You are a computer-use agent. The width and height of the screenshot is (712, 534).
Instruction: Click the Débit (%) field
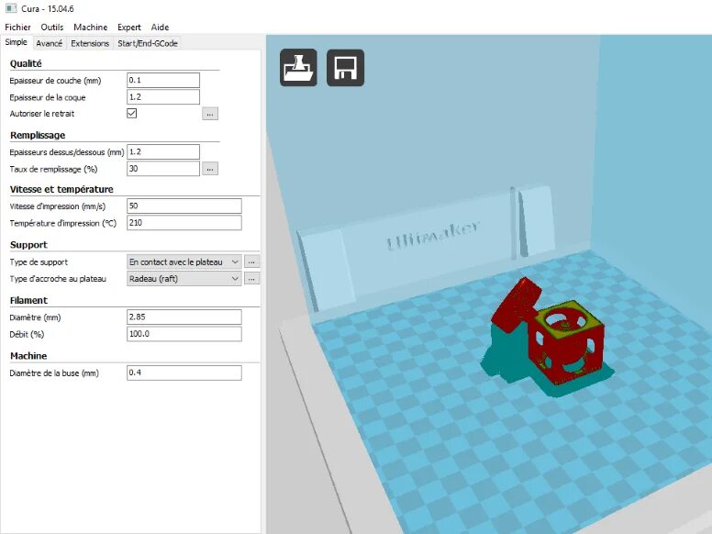coord(184,334)
